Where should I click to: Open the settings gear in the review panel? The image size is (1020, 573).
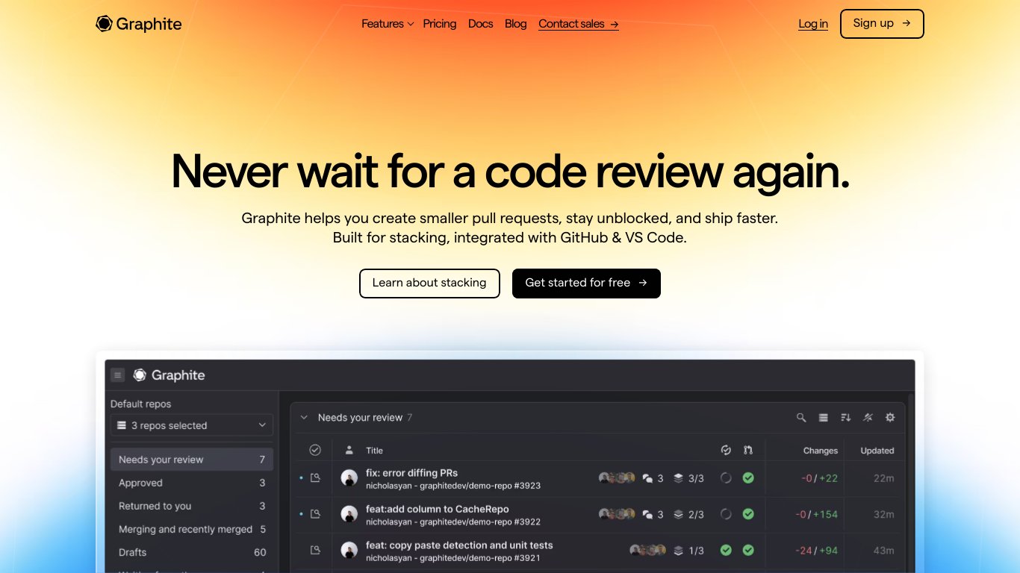click(890, 418)
